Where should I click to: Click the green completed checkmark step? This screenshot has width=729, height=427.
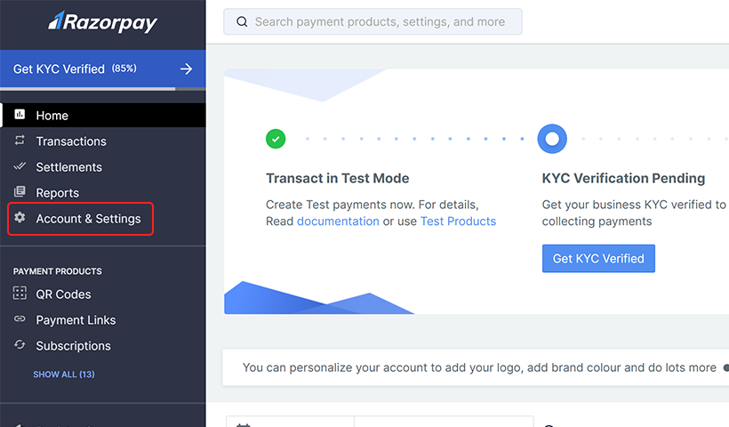click(x=276, y=139)
